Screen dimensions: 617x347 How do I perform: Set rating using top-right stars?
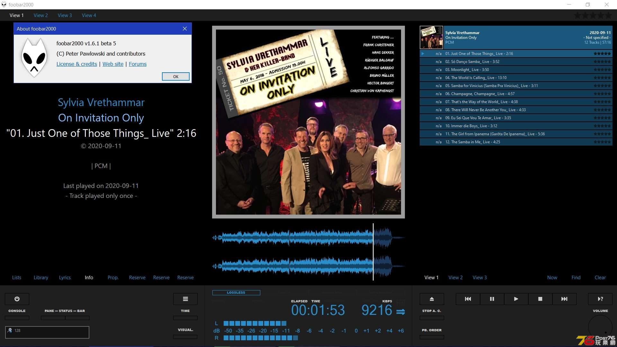point(593,15)
